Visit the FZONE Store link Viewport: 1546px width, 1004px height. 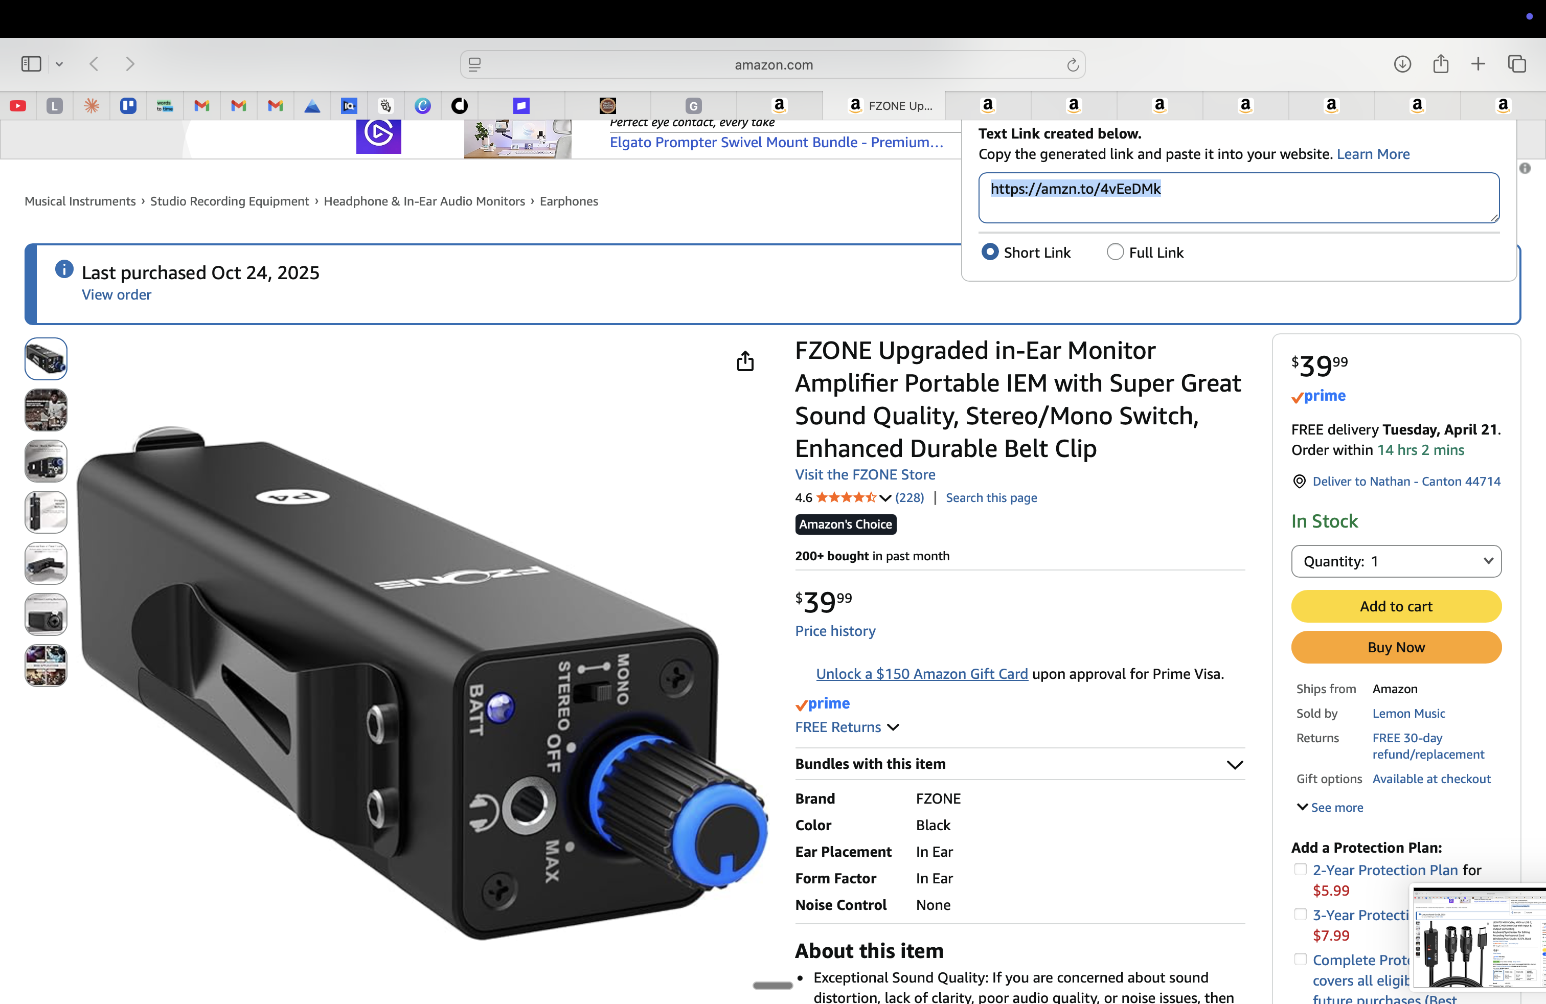(x=865, y=475)
